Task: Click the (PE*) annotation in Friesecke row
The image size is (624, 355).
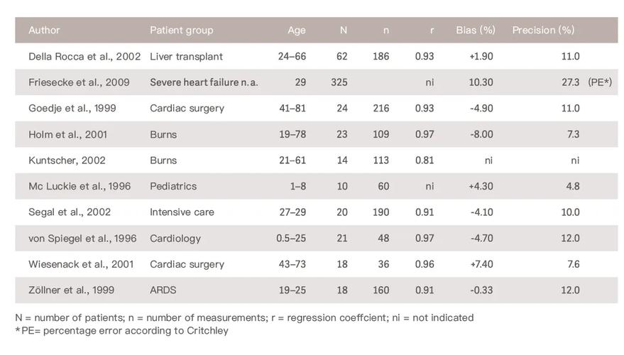Action: coord(599,82)
